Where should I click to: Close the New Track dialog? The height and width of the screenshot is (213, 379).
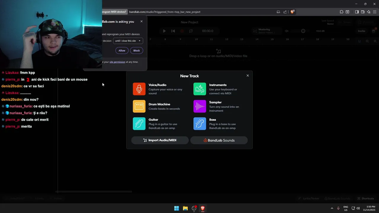tap(248, 76)
